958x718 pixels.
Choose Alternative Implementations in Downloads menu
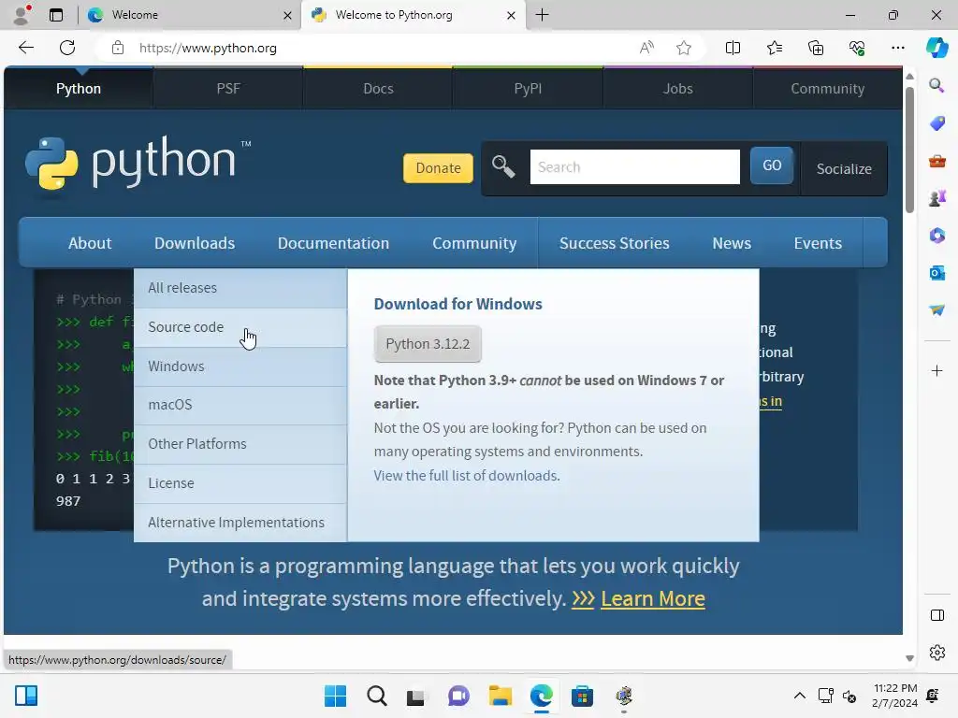tap(240, 522)
